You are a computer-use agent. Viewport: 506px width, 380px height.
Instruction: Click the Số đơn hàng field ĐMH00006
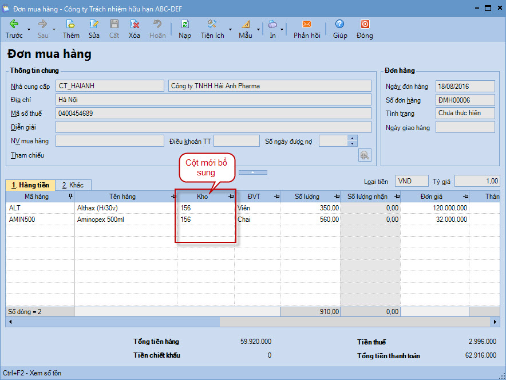(465, 100)
